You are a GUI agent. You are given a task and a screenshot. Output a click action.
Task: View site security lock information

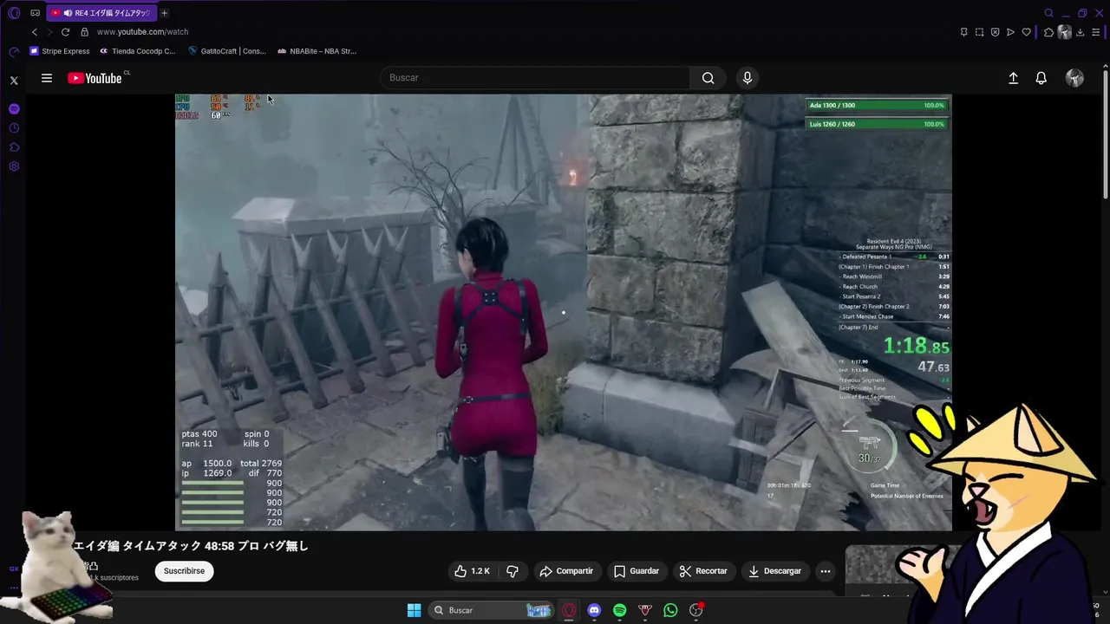84,32
